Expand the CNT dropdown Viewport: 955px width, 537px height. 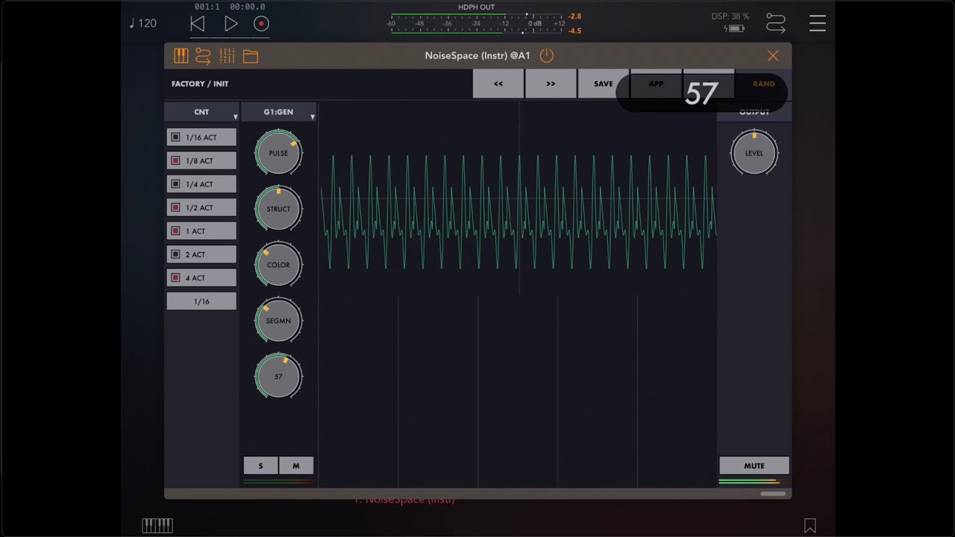pos(201,112)
